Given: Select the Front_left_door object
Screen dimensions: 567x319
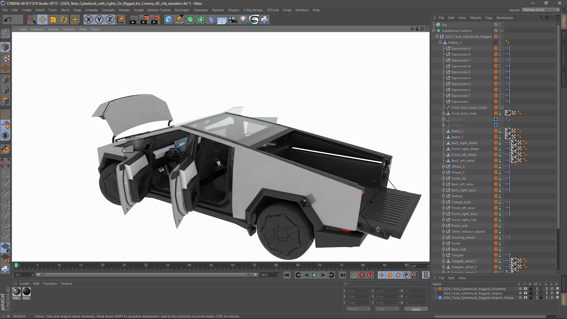Looking at the screenshot, I should tap(463, 208).
